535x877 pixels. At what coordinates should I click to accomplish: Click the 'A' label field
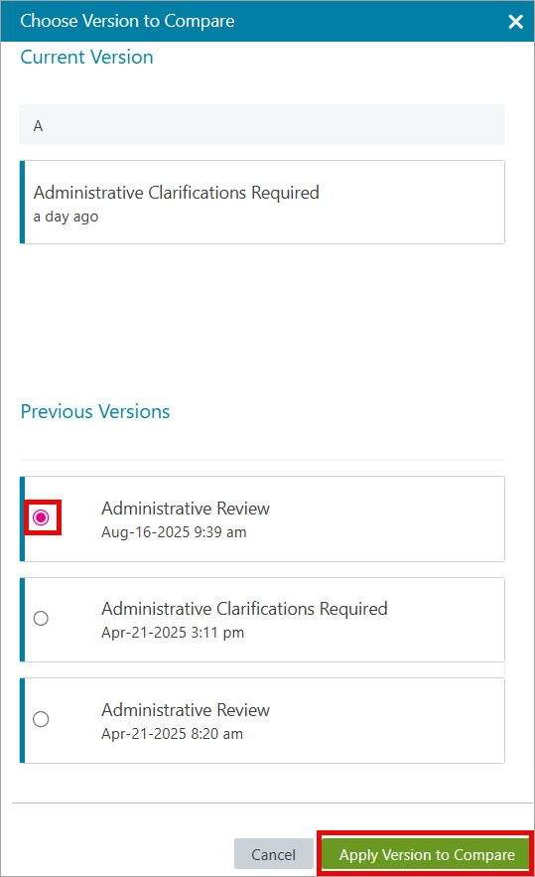pos(262,125)
